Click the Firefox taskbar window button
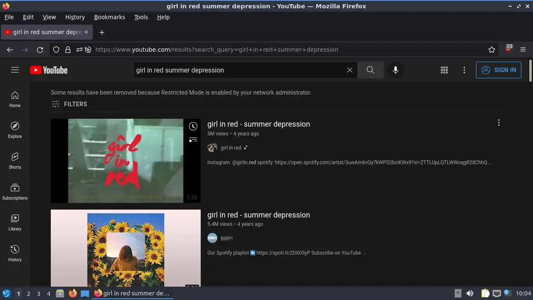 (x=132, y=293)
